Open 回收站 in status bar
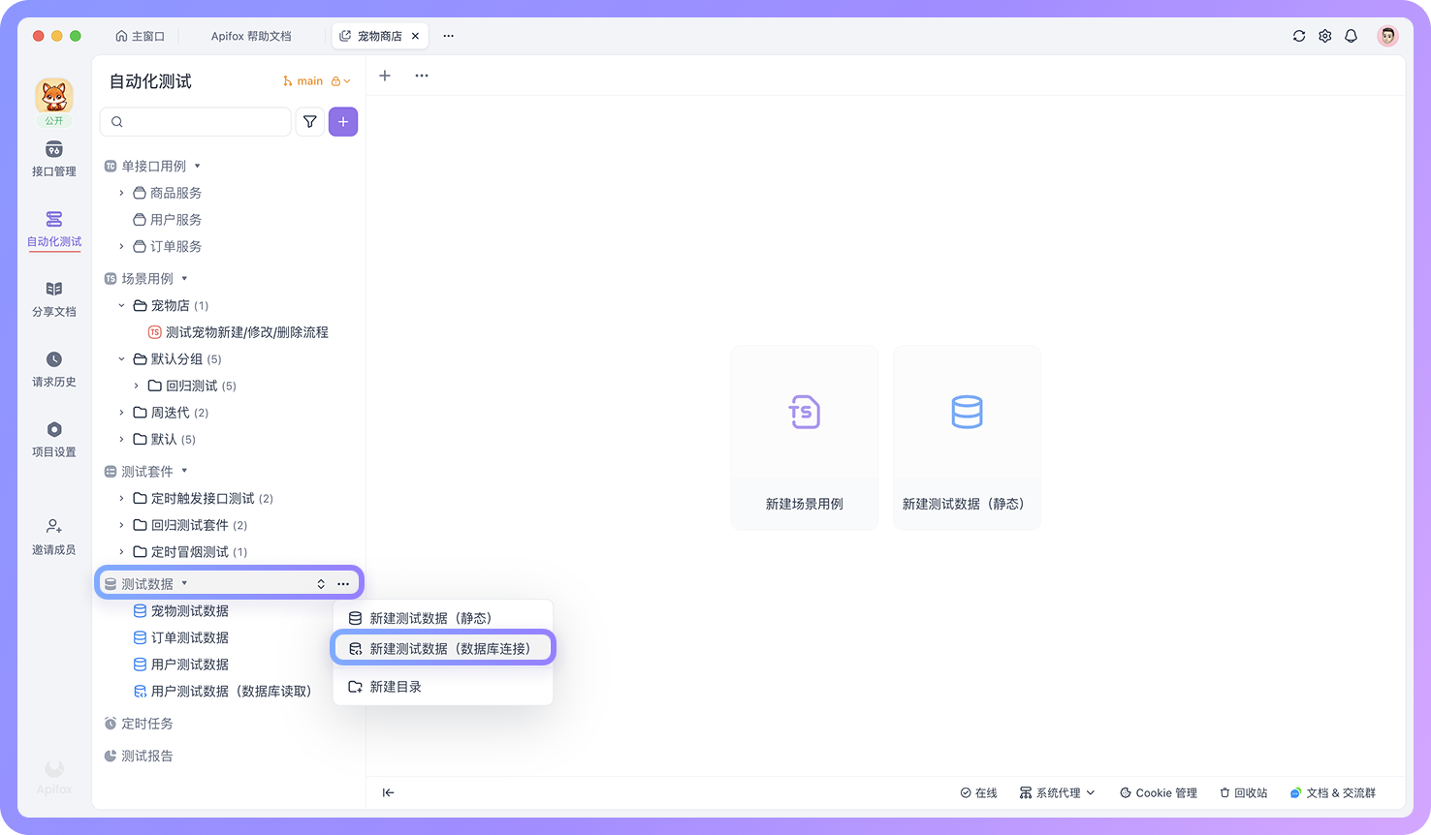 click(1243, 792)
